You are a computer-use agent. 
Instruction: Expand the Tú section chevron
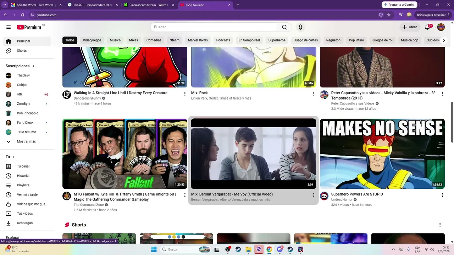pyautogui.click(x=14, y=157)
